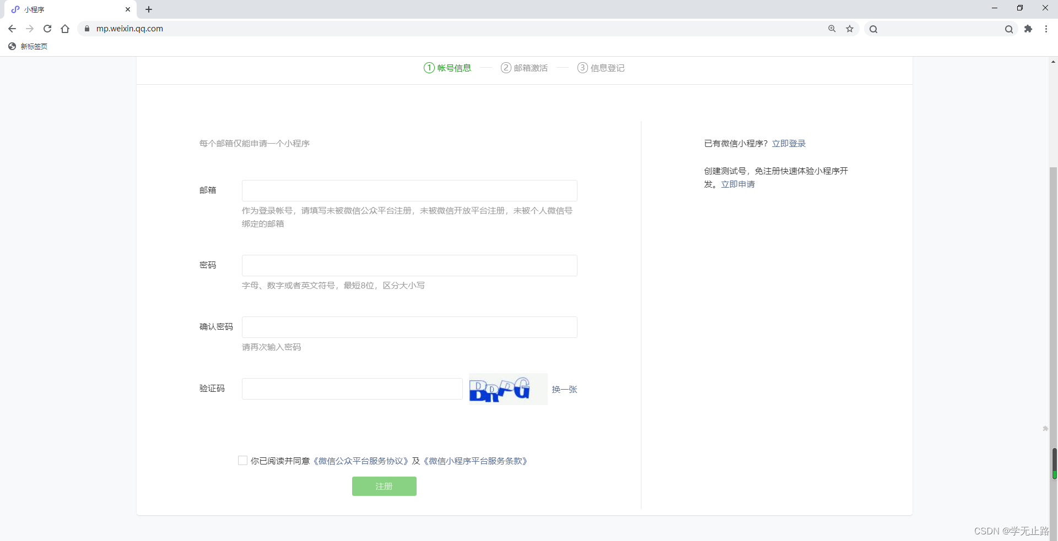Minimize the browser window
The width and height of the screenshot is (1058, 541).
(995, 8)
